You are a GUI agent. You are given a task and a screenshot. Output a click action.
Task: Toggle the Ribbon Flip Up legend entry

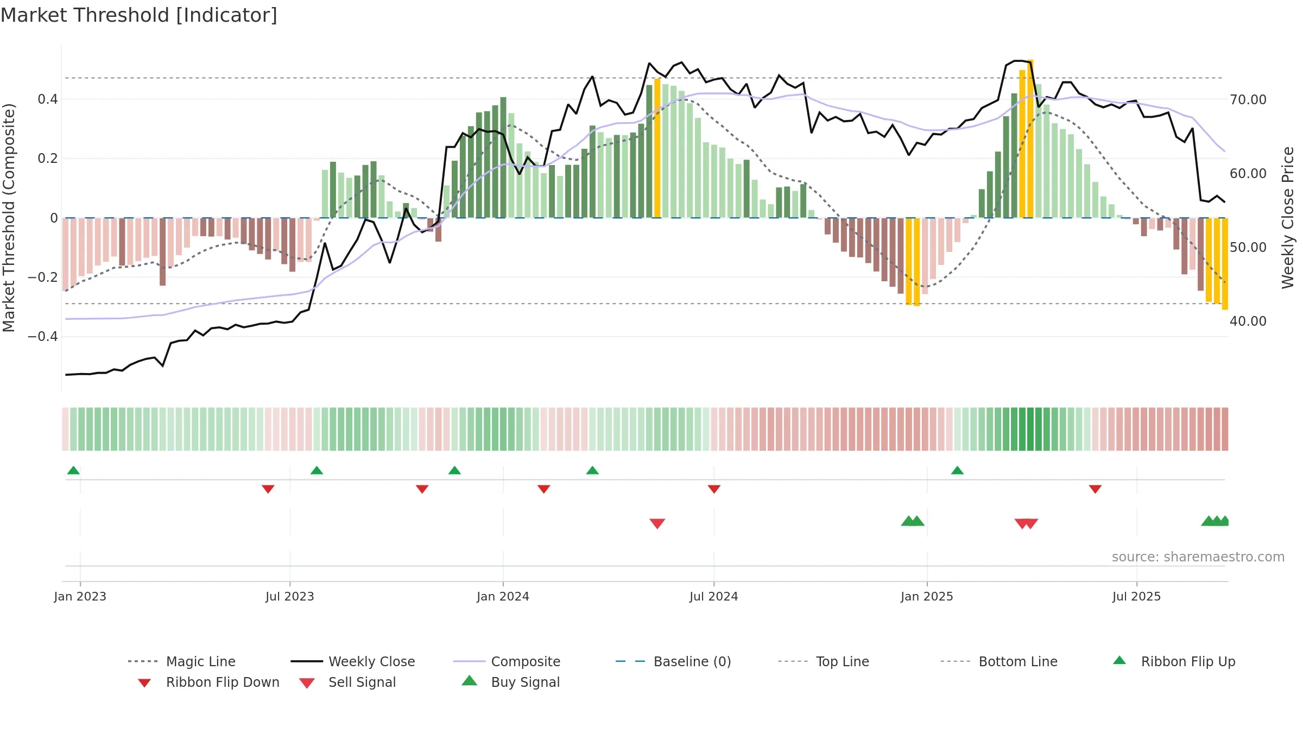(1174, 661)
